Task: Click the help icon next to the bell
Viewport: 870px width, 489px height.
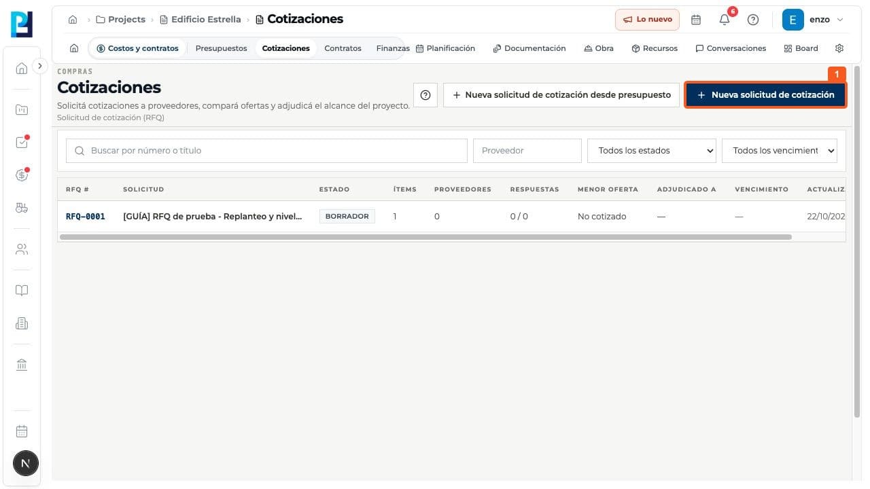Action: (753, 20)
